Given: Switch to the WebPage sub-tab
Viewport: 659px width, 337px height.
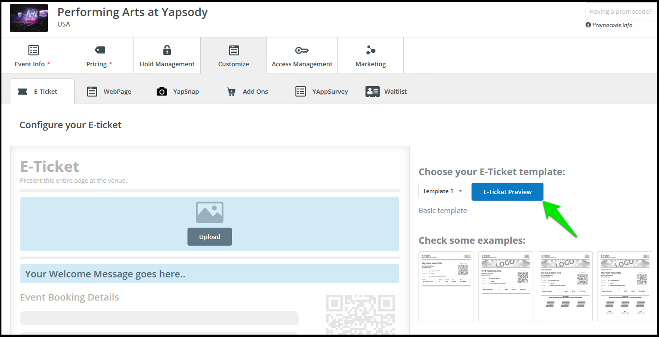Looking at the screenshot, I should click(x=109, y=91).
